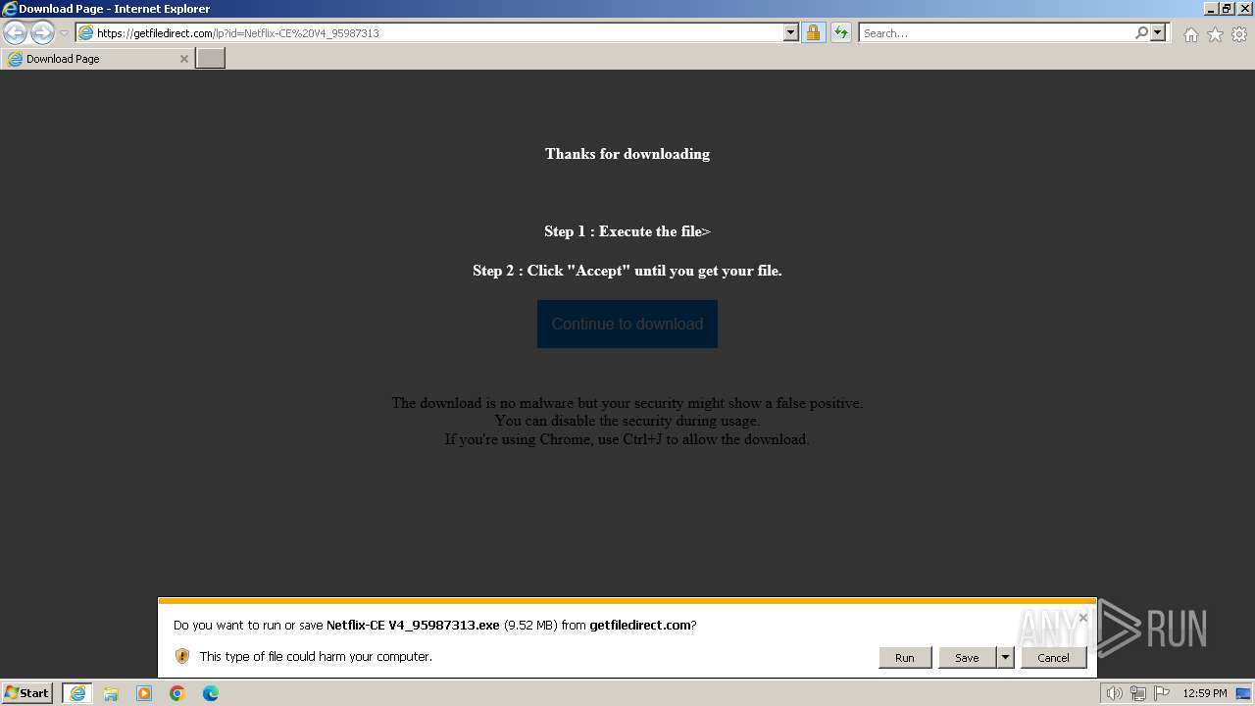This screenshot has width=1255, height=706.
Task: Open Favorites star icon
Action: point(1215,34)
